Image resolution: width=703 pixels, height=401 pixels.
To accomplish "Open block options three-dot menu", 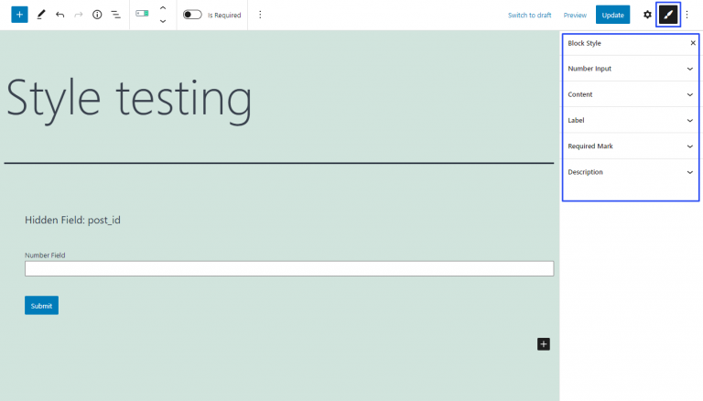I will tap(260, 15).
